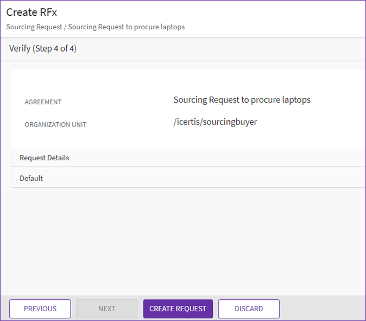The width and height of the screenshot is (366, 321).
Task: Click the ORGANIZATION UNIT field label
Action: tap(55, 125)
